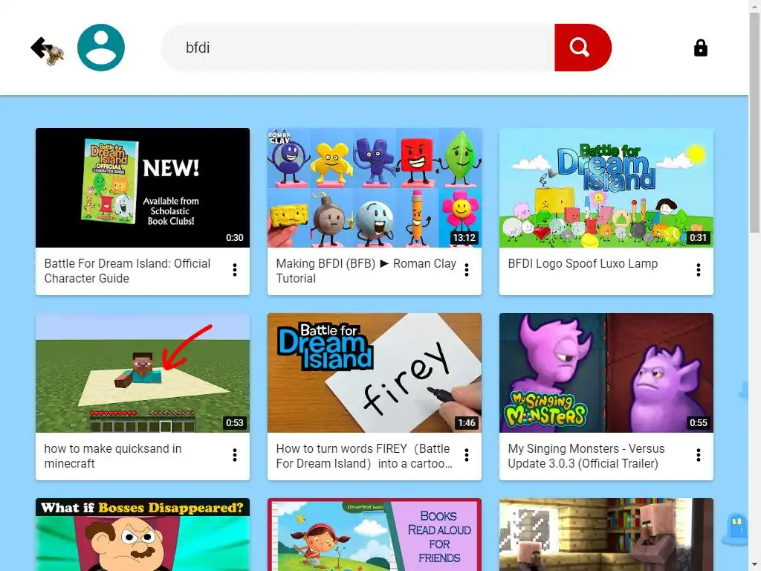761x571 pixels.
Task: Click title Making BFDI (BFB) Roman Clay Tutorial
Action: [x=366, y=271]
